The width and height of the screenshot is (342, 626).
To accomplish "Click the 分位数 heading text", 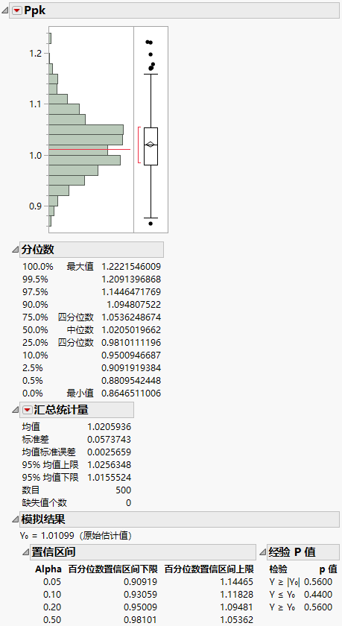I will 37,250.
